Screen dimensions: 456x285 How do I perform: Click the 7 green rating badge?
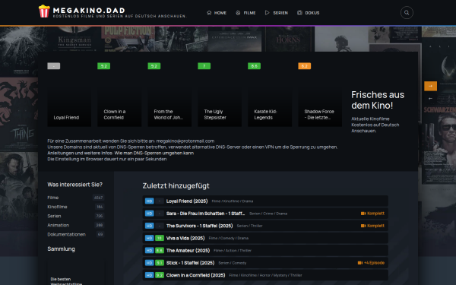click(x=204, y=66)
